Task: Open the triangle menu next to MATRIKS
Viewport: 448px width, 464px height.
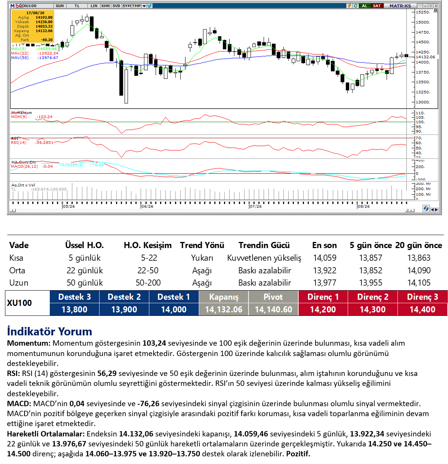Action: [x=420, y=6]
